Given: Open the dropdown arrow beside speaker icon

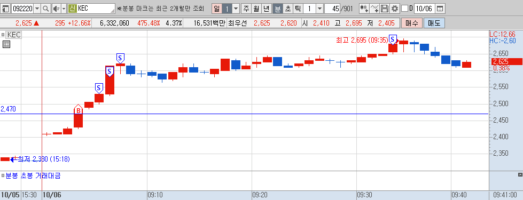Looking at the screenshot, I should click(64, 9).
